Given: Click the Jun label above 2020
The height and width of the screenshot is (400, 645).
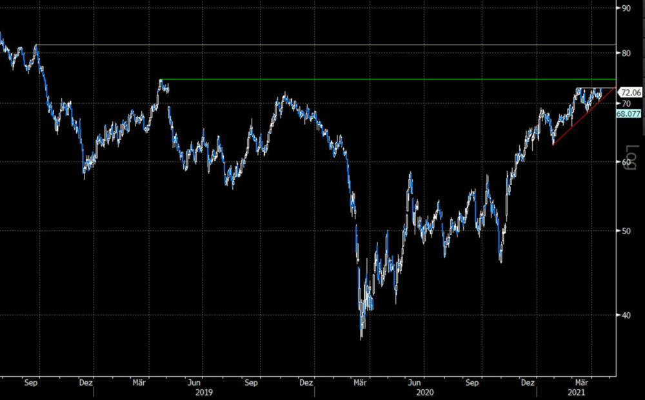Looking at the screenshot, I should (414, 383).
